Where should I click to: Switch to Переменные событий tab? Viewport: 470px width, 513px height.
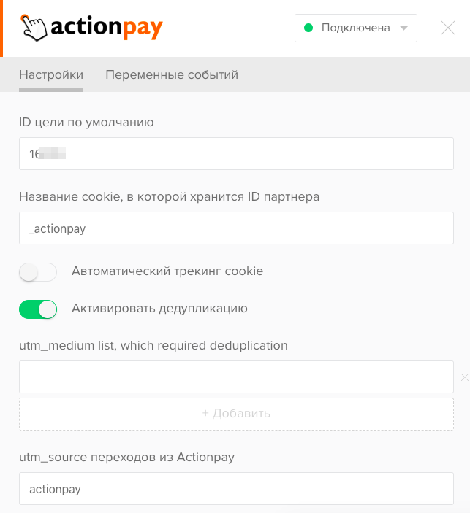click(x=172, y=74)
